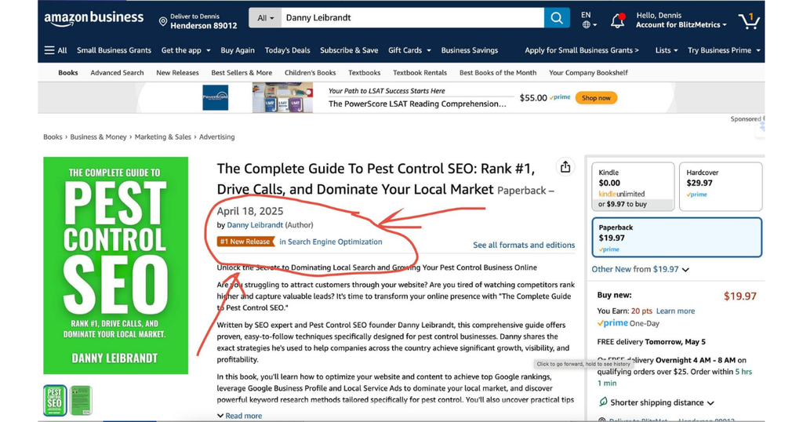Expand the Account for BlitzMetrics menu

pos(681,24)
